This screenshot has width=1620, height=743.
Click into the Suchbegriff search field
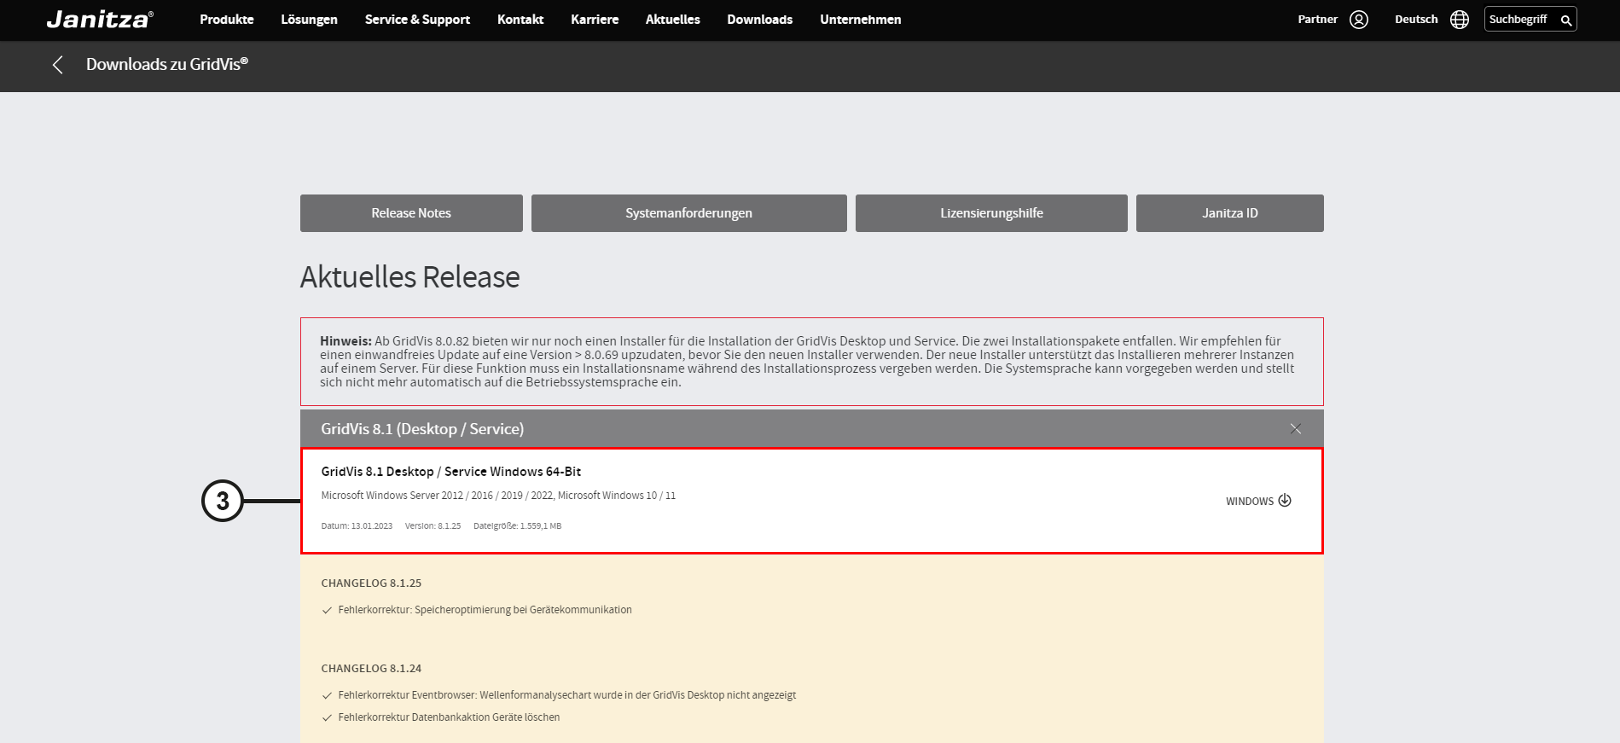click(x=1520, y=20)
